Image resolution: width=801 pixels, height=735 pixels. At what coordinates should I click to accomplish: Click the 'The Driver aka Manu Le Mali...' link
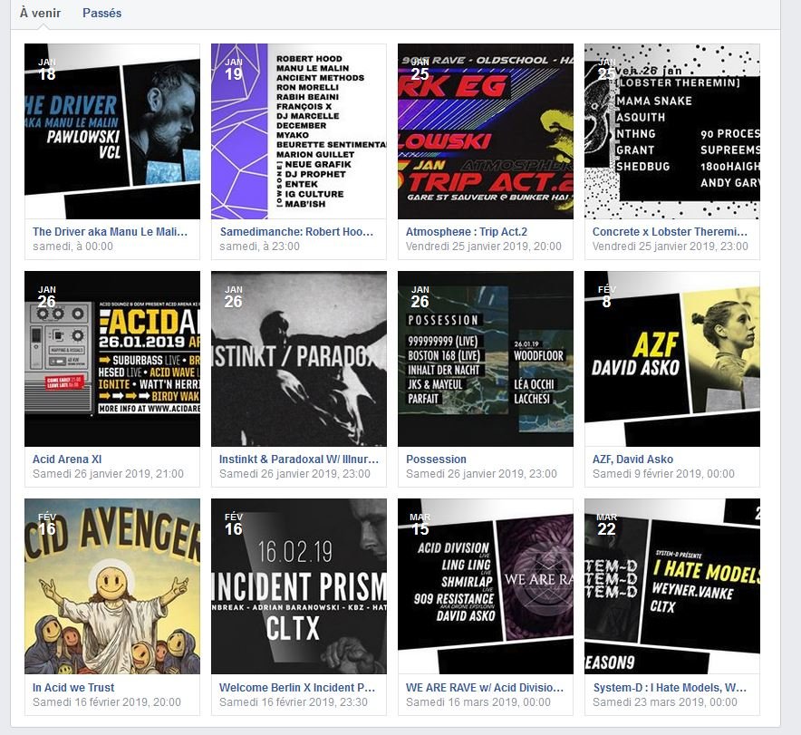coord(110,231)
